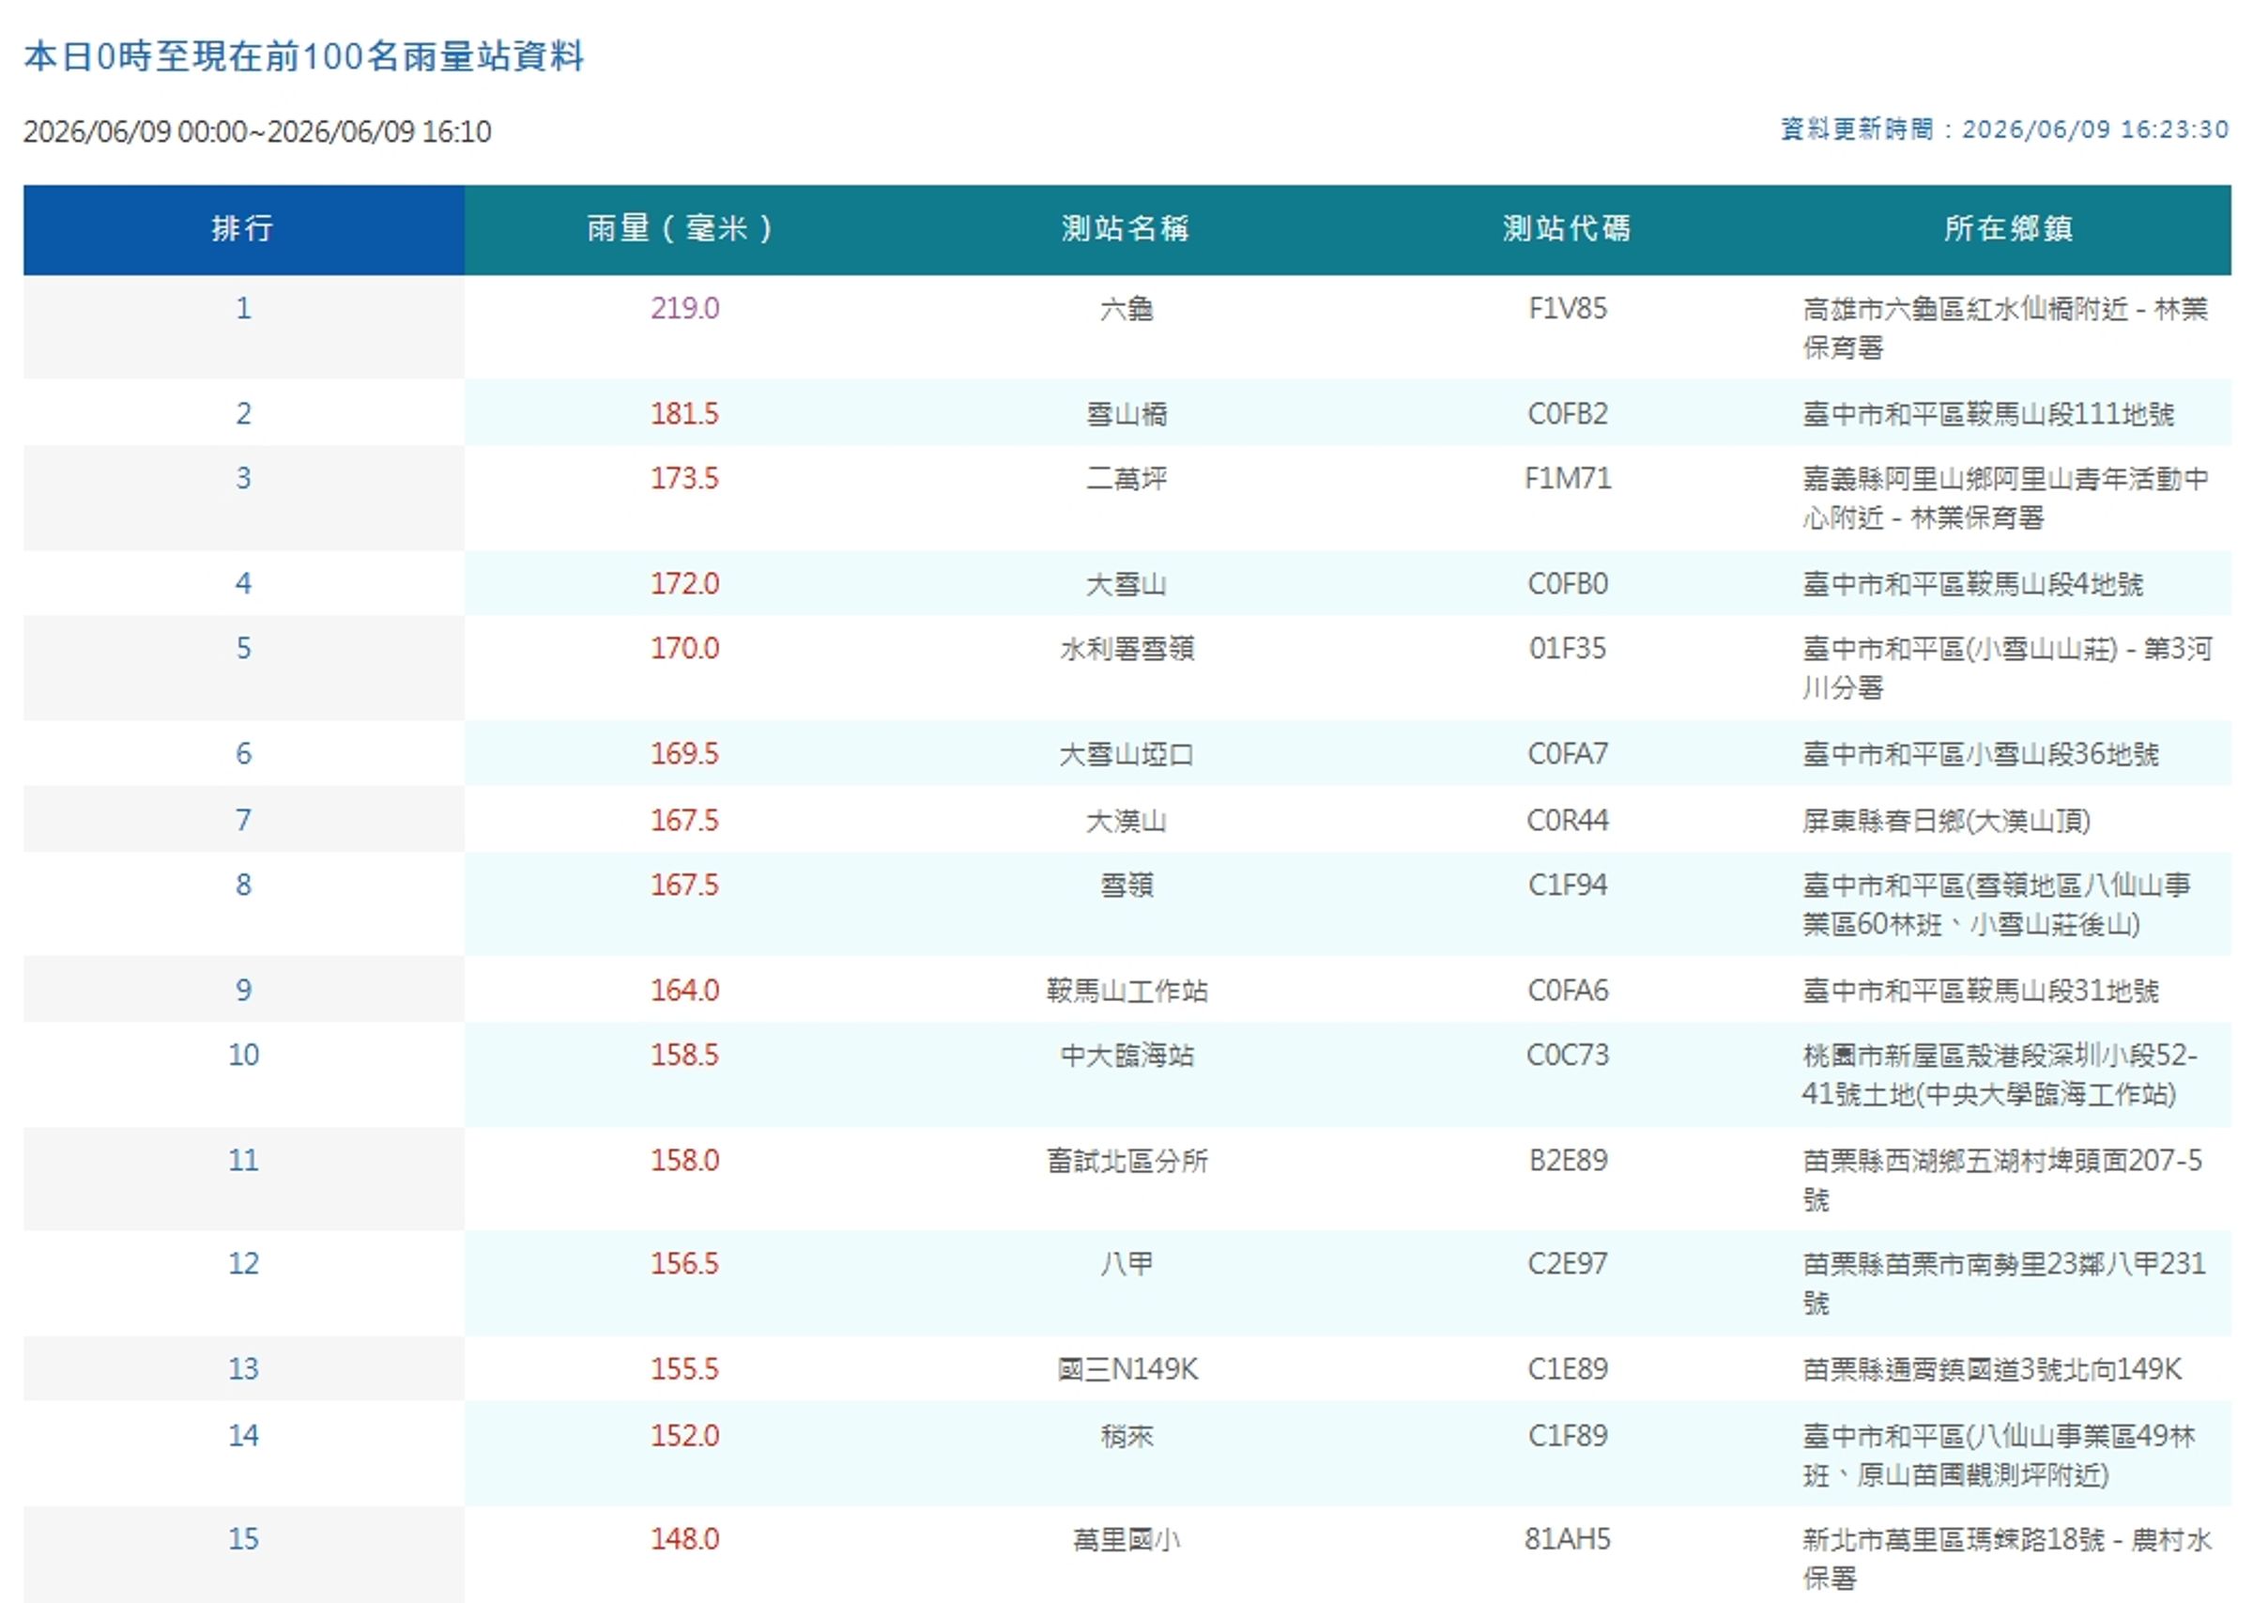The image size is (2253, 1603).
Task: Click rainfall value 164.0
Action: 684,989
